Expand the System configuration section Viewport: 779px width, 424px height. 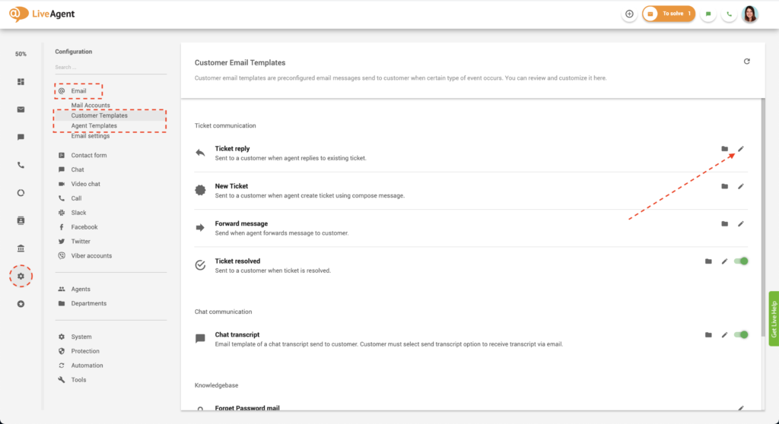[x=81, y=337]
